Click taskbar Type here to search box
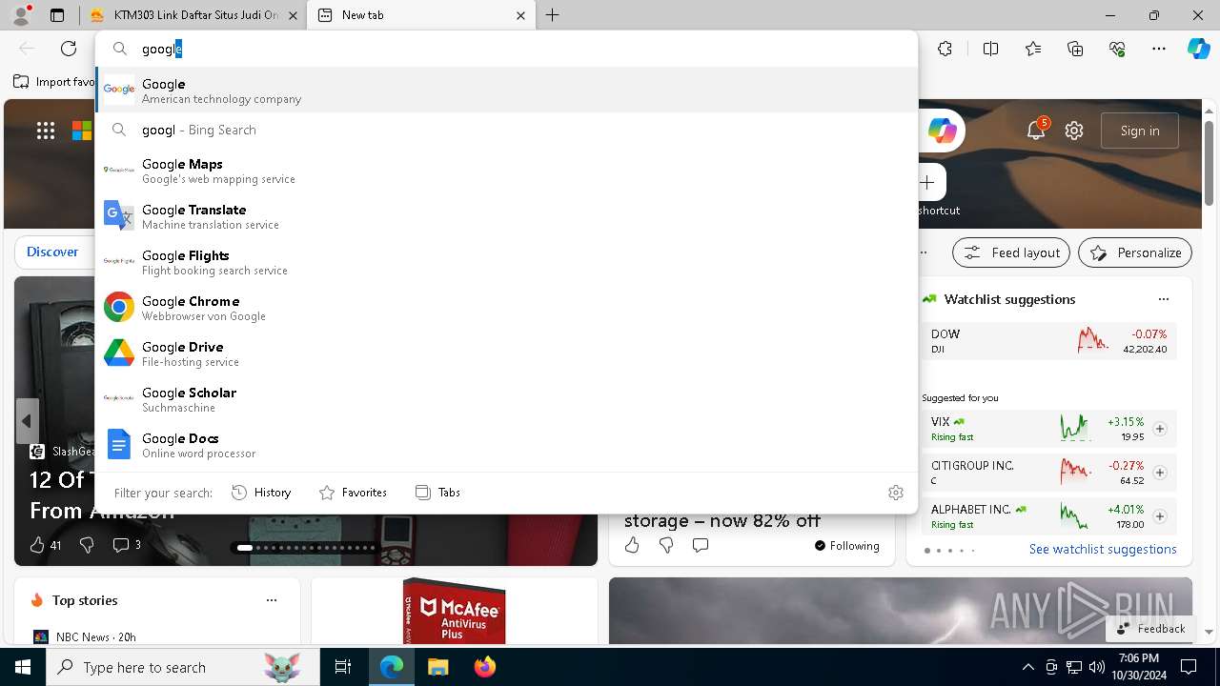The image size is (1220, 686). pos(183,667)
